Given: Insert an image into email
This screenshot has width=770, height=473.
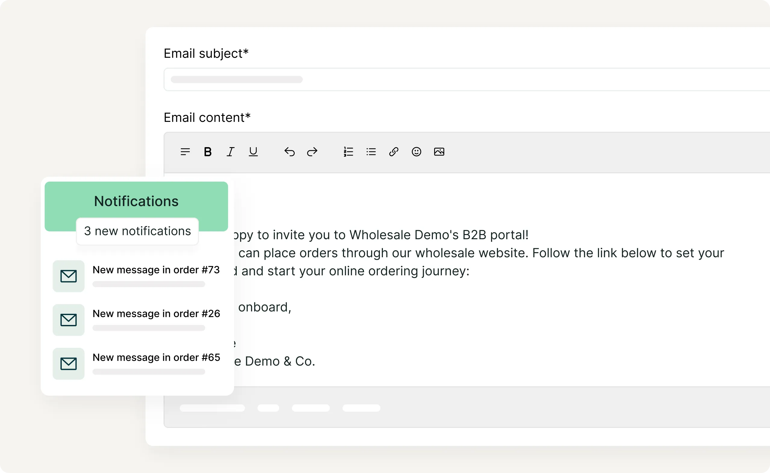Looking at the screenshot, I should coord(439,152).
